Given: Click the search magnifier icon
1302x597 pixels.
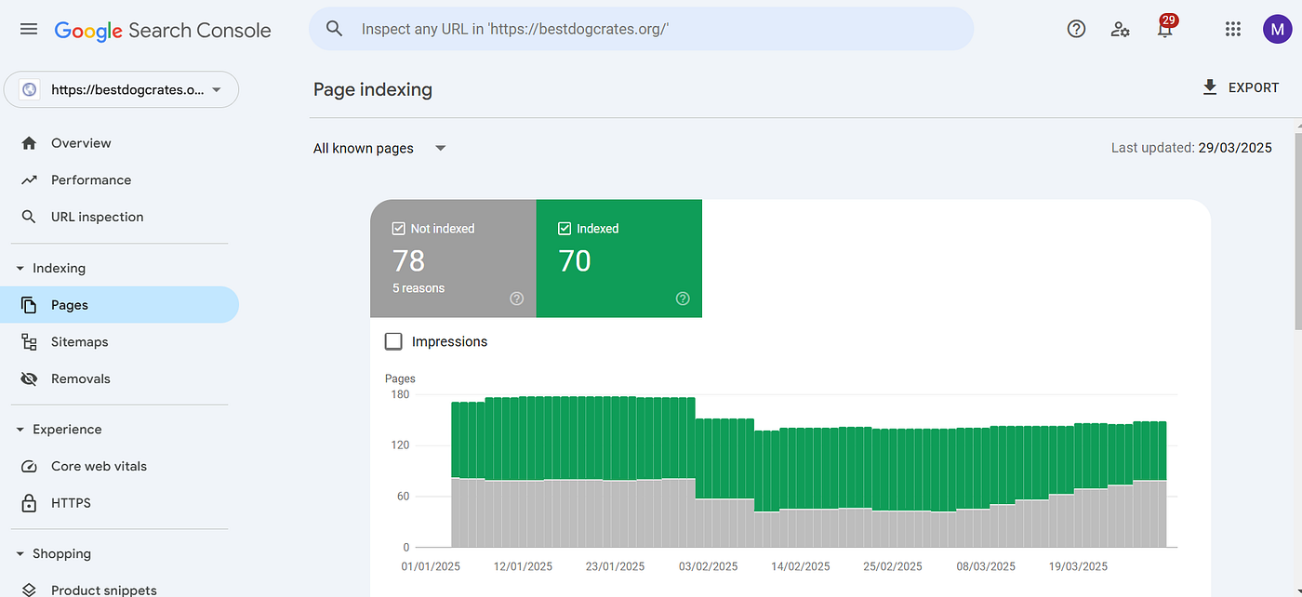Looking at the screenshot, I should [335, 29].
